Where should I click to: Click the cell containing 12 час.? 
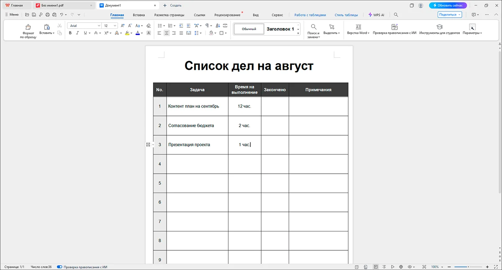(245, 106)
